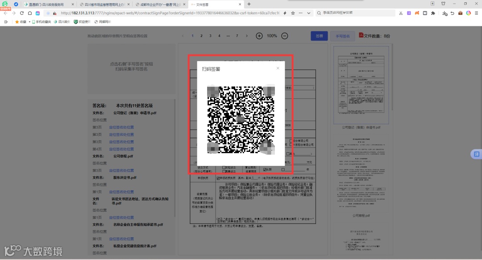Click the browser back arrow
This screenshot has height=260, width=482.
tap(5, 13)
